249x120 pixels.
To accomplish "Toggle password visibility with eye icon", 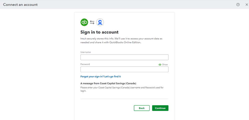I will click(x=160, y=64).
